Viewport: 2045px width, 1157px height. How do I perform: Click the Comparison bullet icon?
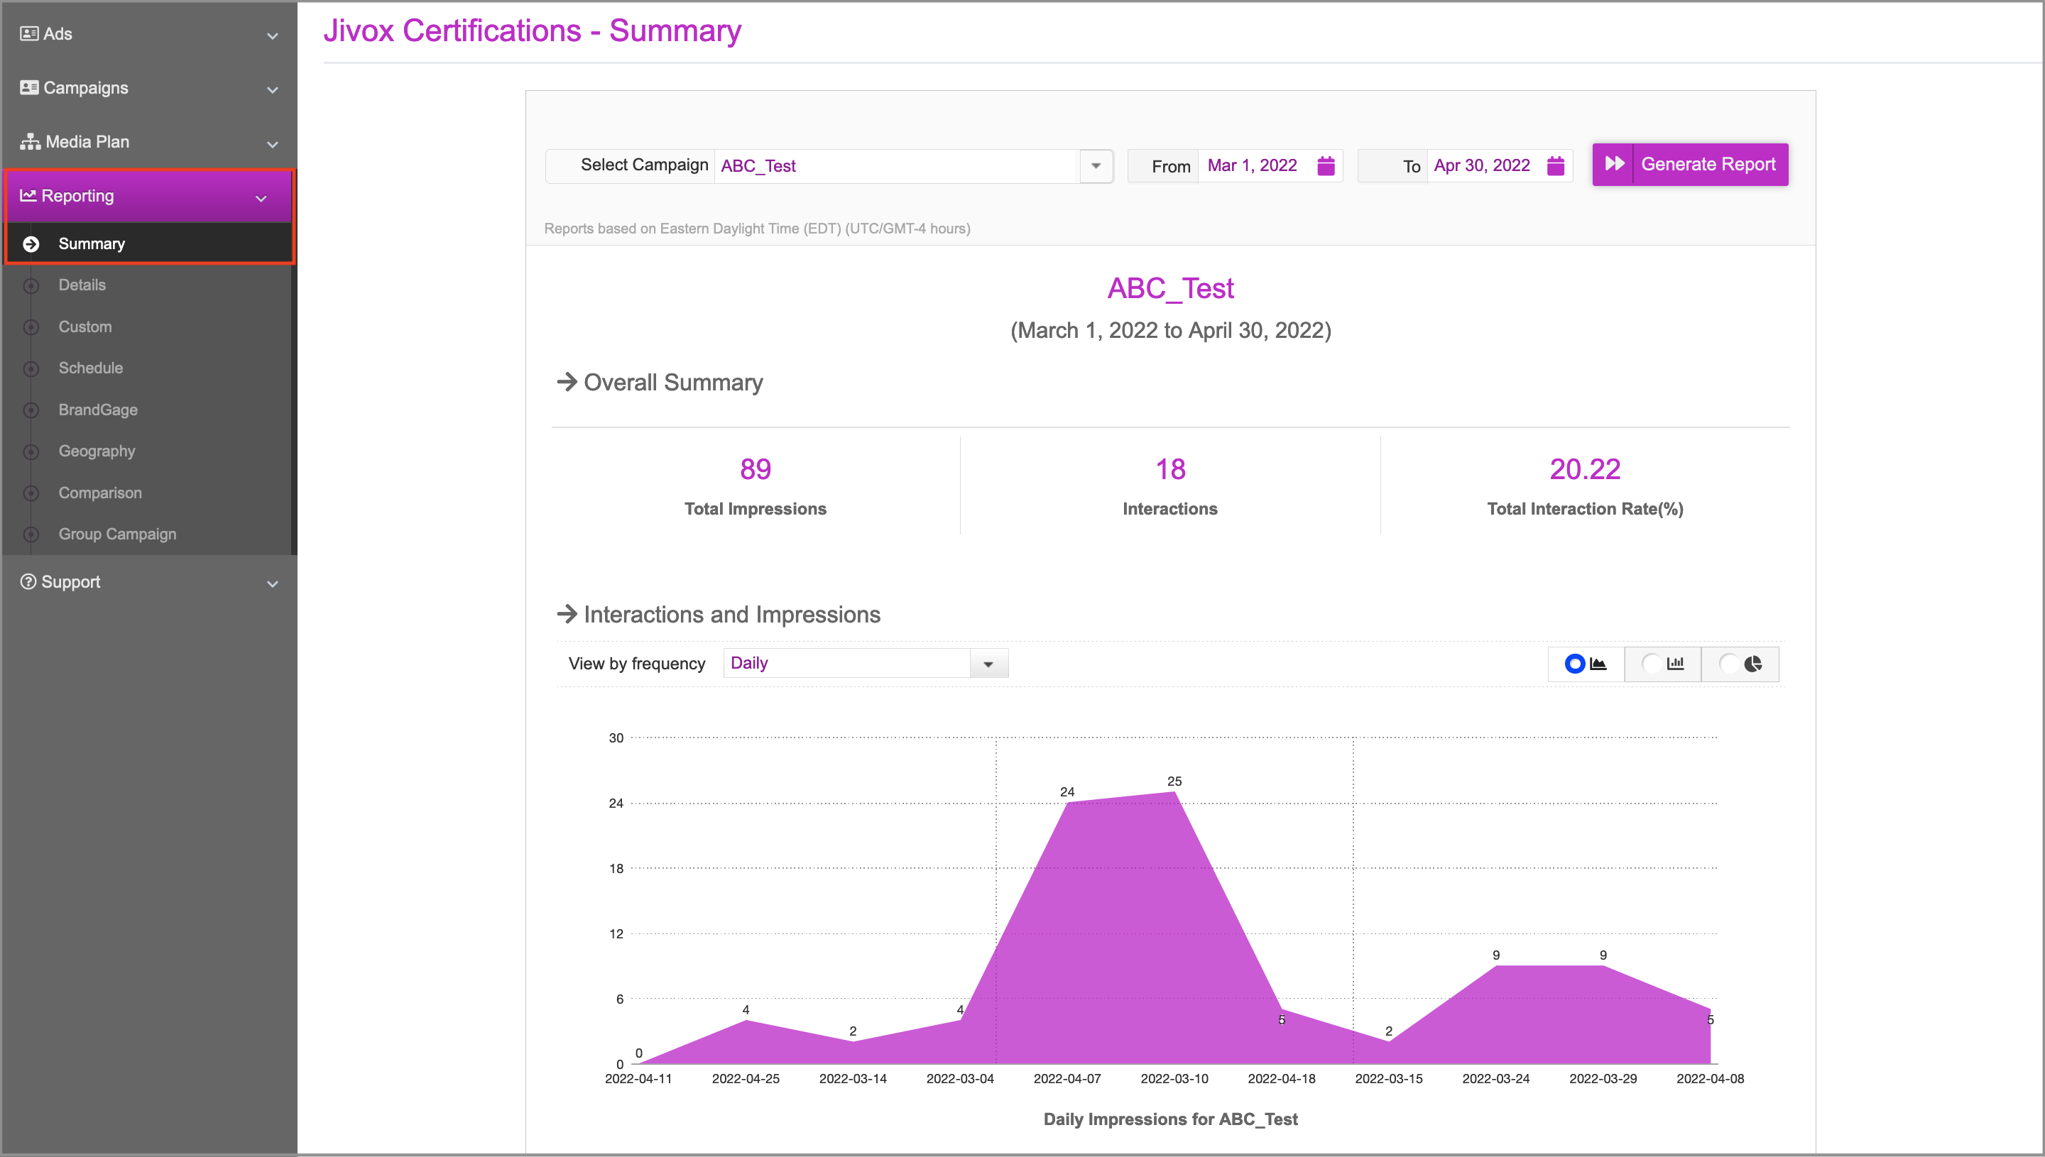point(31,493)
